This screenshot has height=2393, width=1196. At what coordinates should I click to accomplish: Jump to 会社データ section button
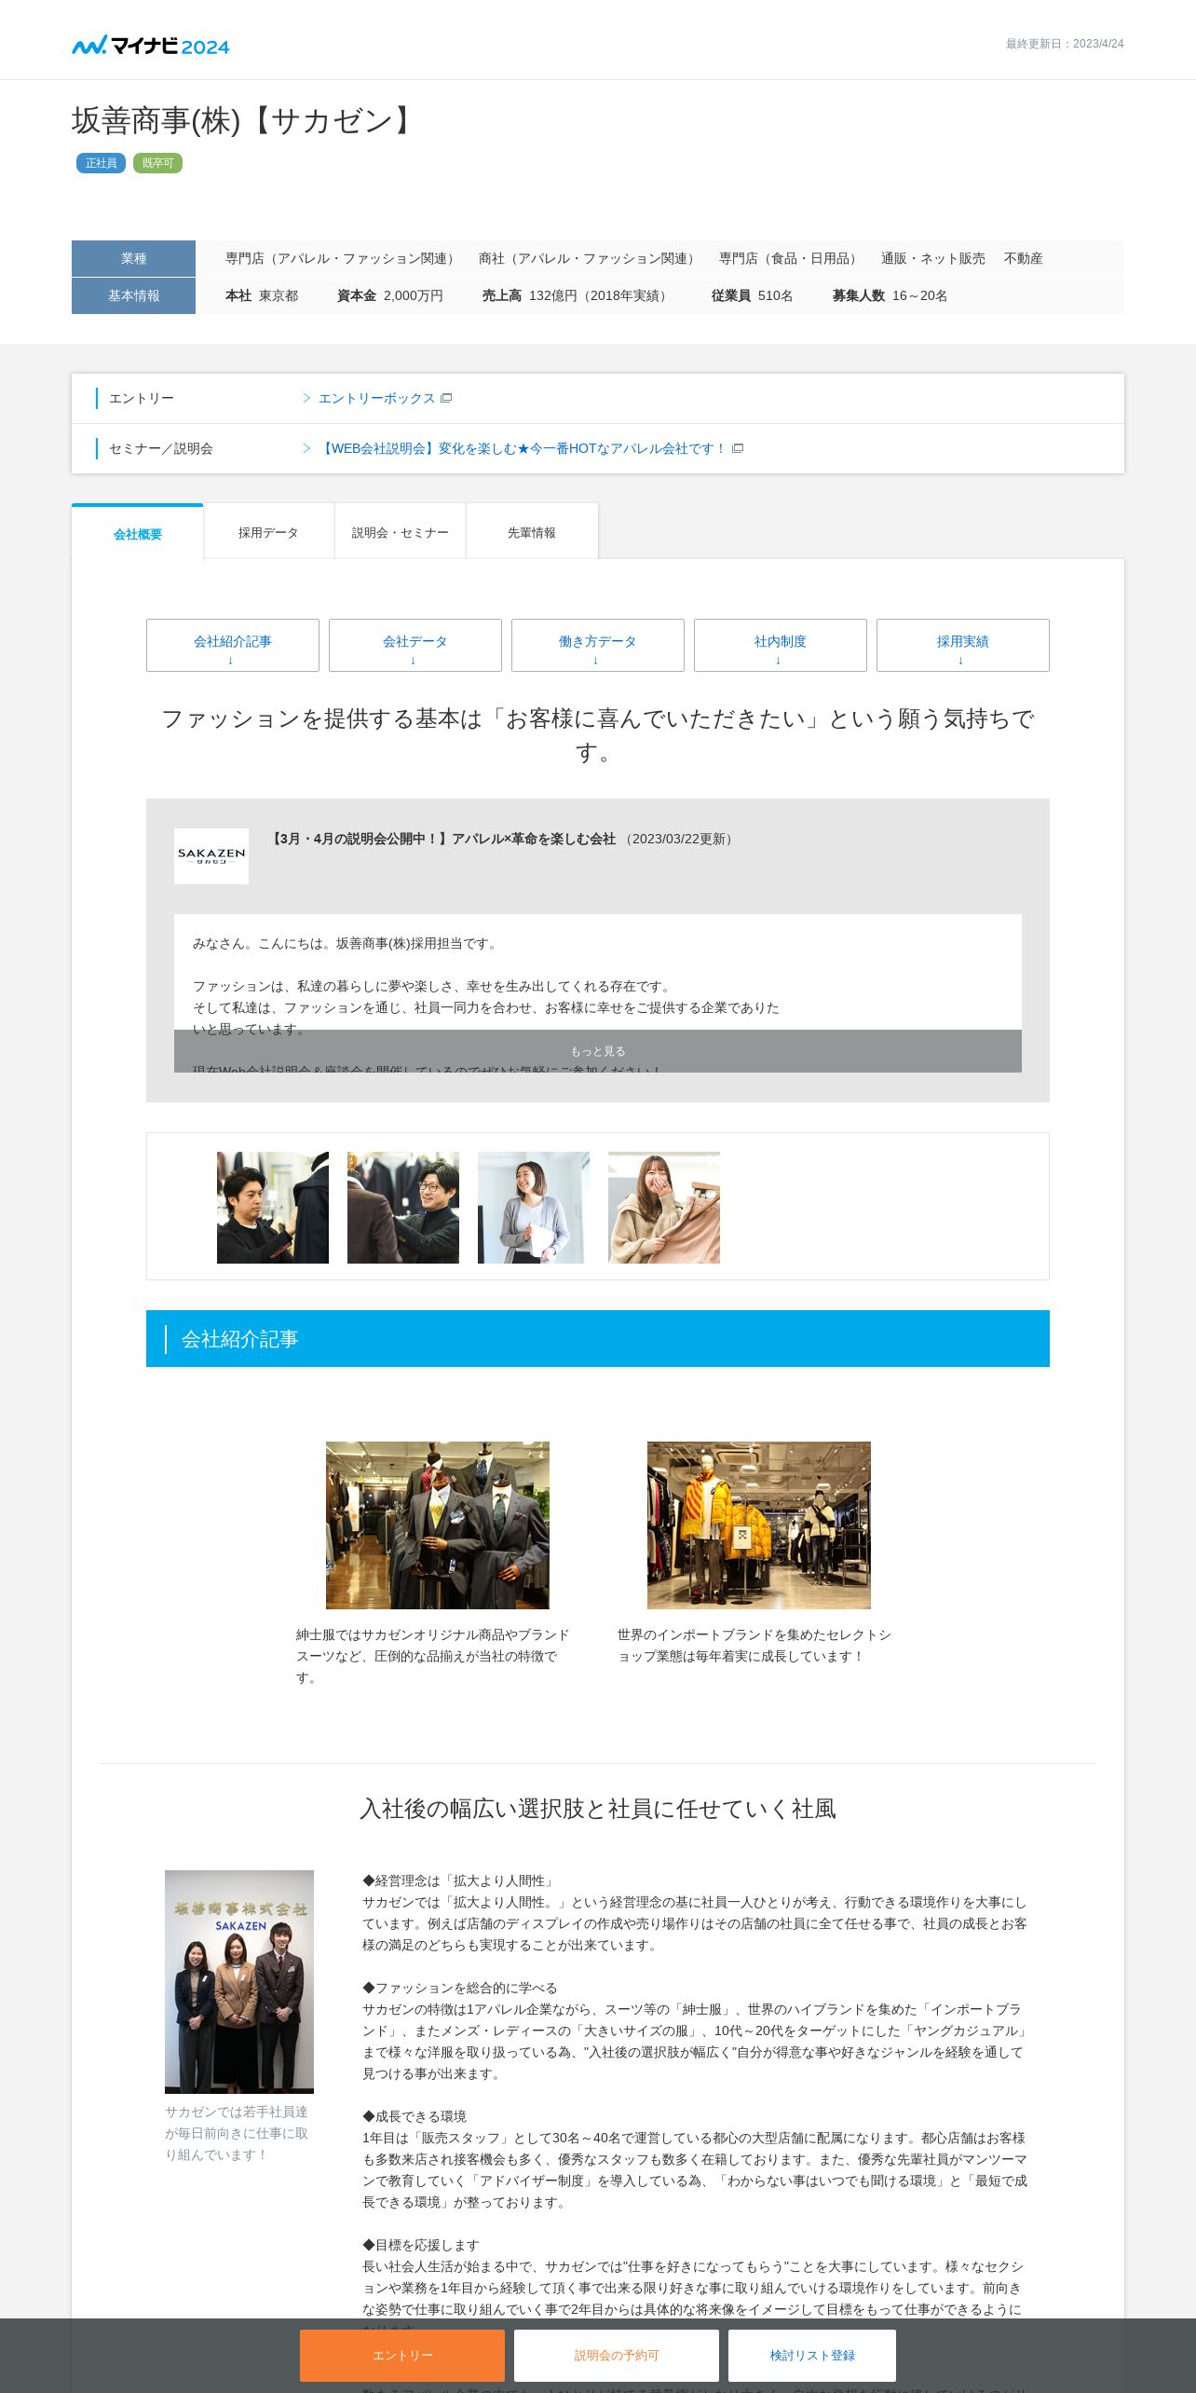(x=415, y=645)
